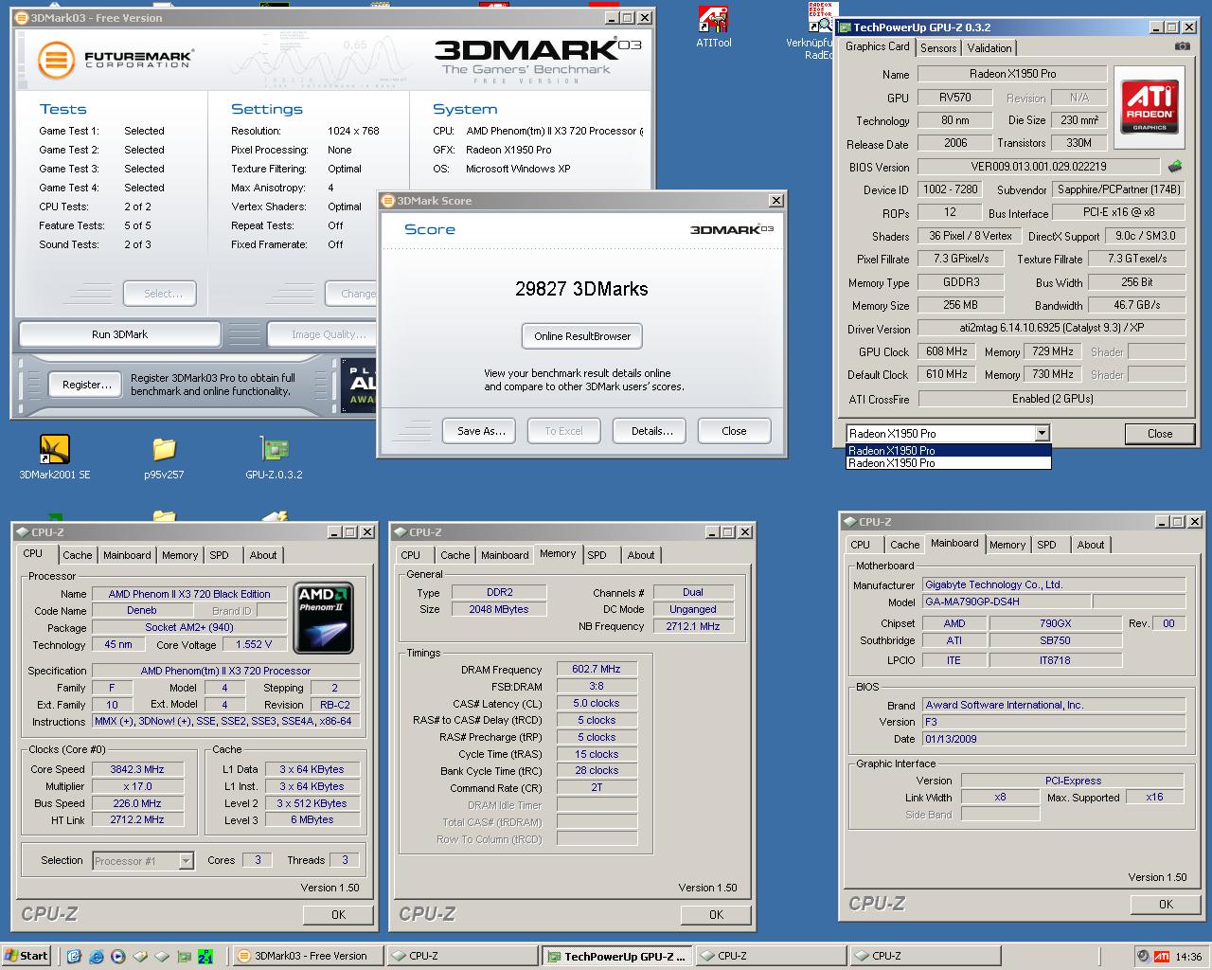Viewport: 1212px width, 970px height.
Task: Open the SPD tab in the CPU-Z memory window
Action: (597, 555)
